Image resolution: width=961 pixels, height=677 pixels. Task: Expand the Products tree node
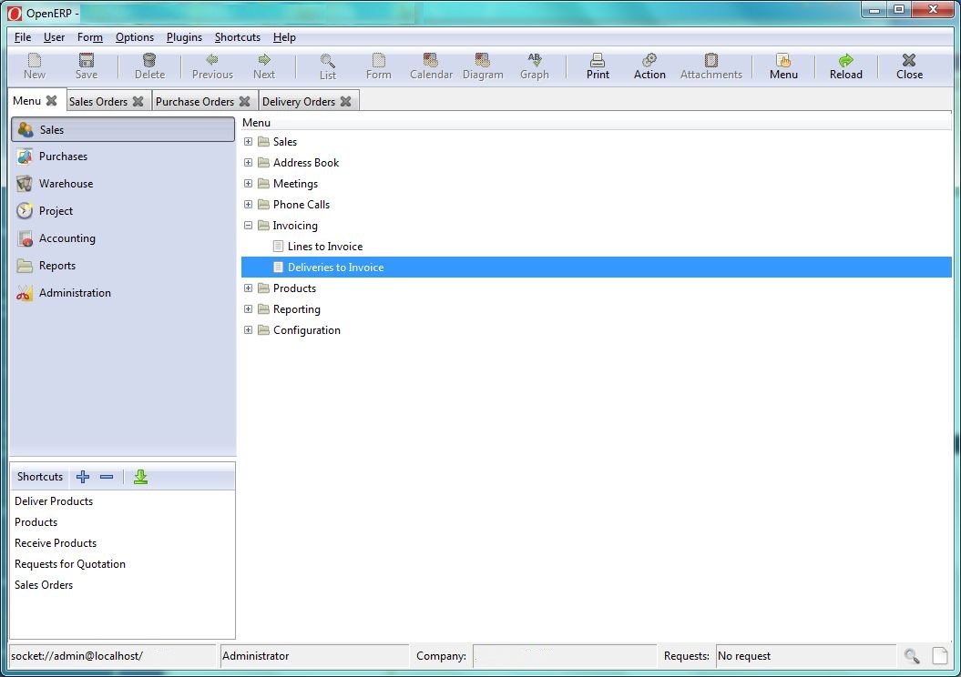click(x=248, y=288)
